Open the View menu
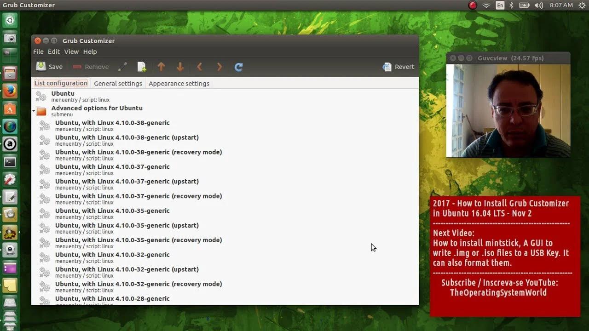Screen dimensions: 589x331 point(71,51)
